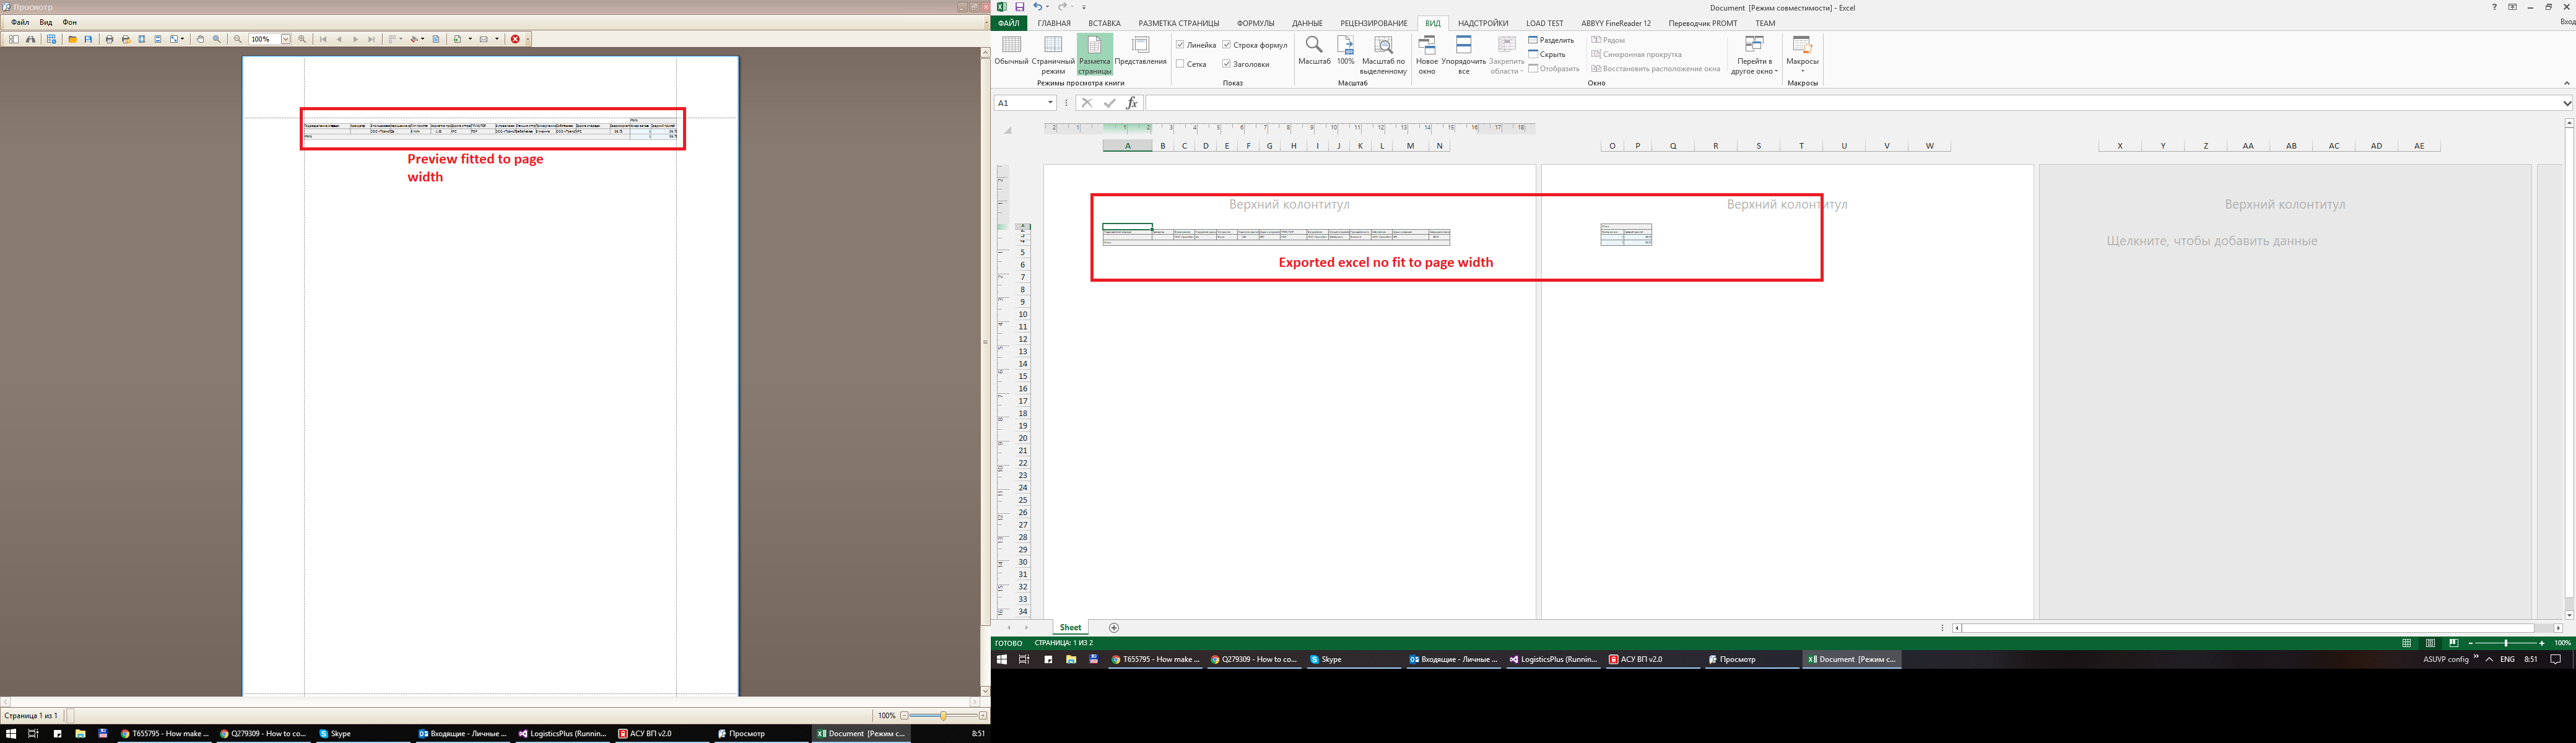This screenshot has width=2576, height=743.
Task: Click the print icon in preview toolbar
Action: (110, 39)
